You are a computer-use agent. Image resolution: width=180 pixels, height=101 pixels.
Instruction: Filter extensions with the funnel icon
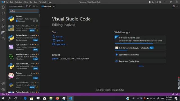27,6
